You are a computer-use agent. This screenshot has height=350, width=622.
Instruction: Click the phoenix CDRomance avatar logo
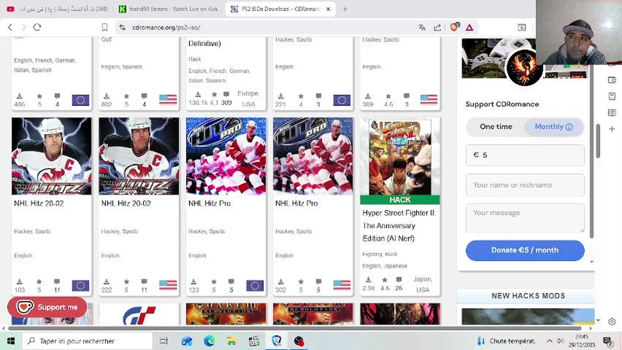524,68
